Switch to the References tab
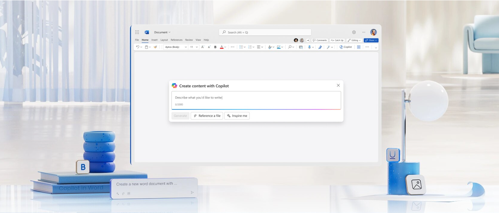Viewport: 499px width, 213px height. coord(177,40)
